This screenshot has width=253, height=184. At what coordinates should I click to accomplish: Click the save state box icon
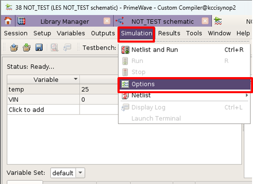pos(27,48)
